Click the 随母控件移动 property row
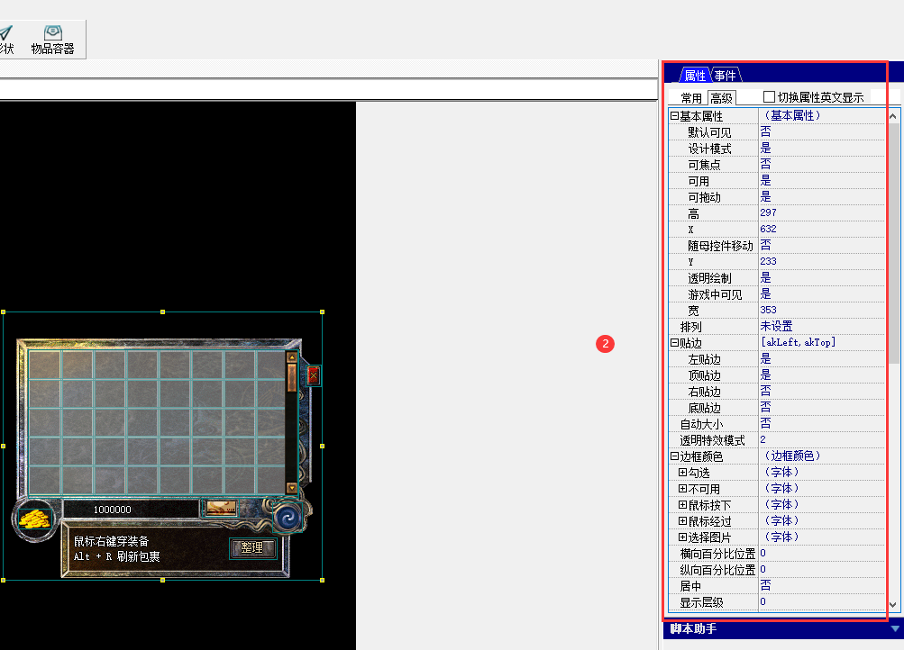This screenshot has width=904, height=650. click(777, 245)
